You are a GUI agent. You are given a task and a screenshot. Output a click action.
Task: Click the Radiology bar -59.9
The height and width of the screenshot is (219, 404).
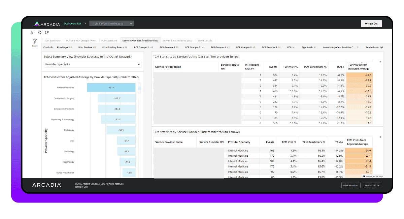(126, 151)
